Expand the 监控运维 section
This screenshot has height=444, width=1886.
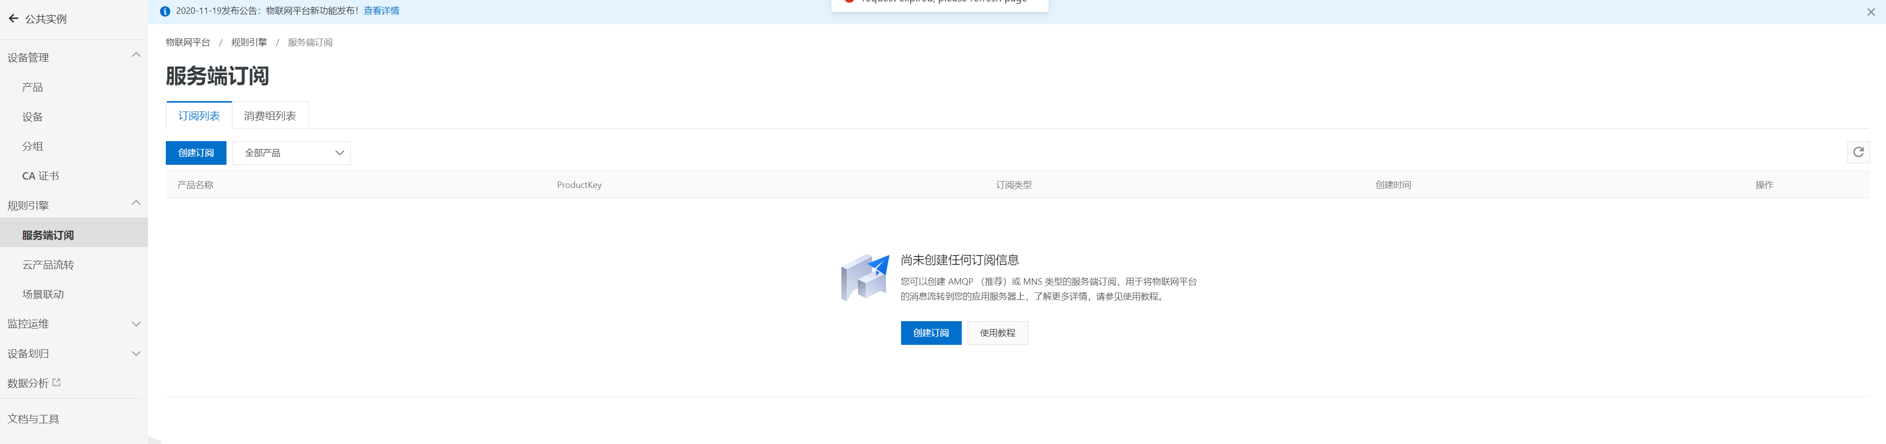coord(135,324)
